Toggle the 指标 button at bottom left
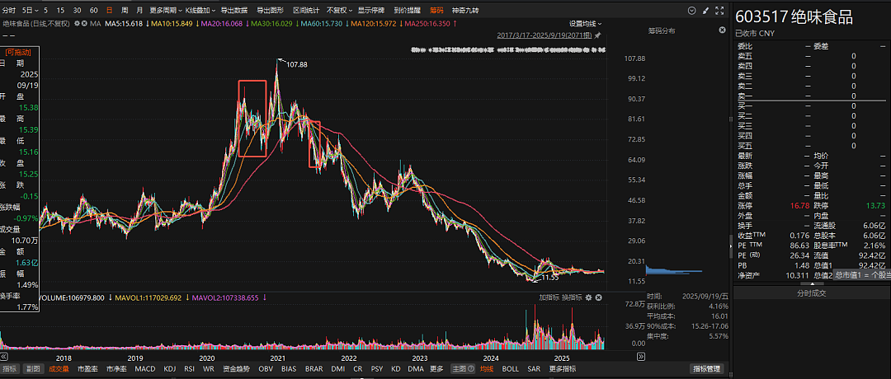 click(10, 369)
